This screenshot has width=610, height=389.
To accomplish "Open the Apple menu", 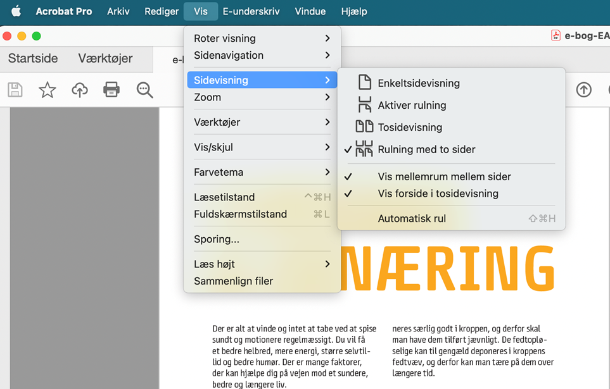I will click(16, 11).
